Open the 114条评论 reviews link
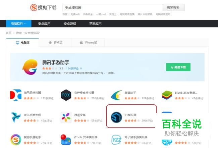The height and width of the screenshot is (148, 218). pos(72,68)
